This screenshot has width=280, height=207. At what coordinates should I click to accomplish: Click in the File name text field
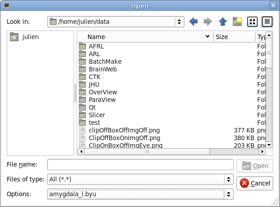(x=140, y=165)
